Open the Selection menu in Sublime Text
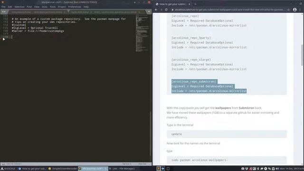 tap(19, 7)
